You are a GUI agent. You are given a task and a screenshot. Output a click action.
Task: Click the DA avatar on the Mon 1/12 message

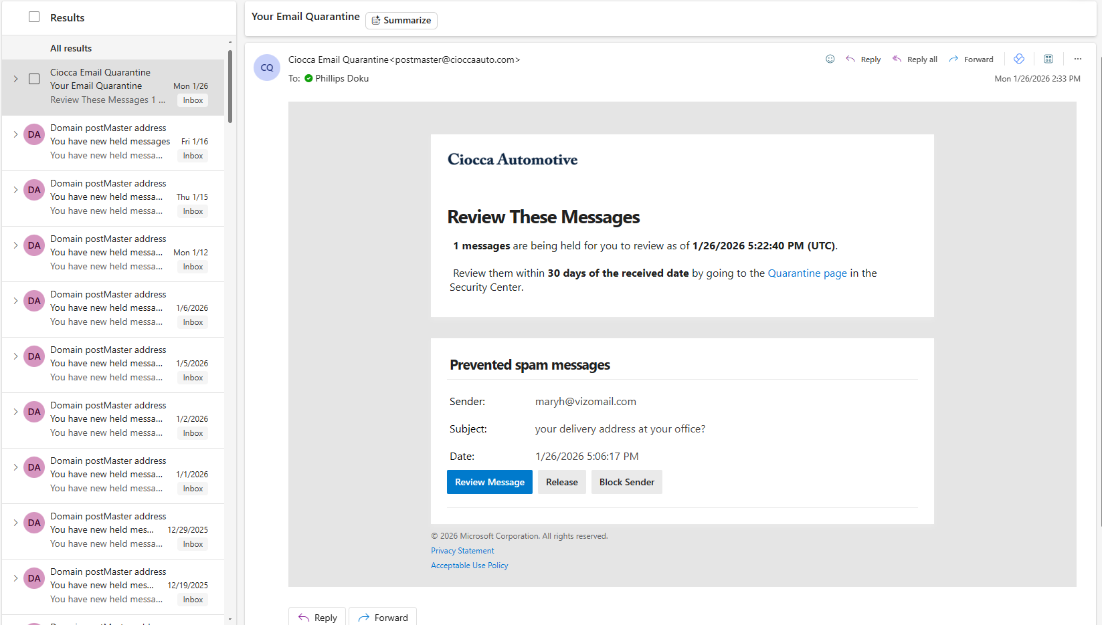34,245
